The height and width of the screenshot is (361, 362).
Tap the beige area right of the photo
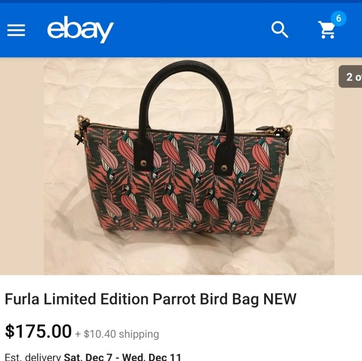tap(348, 180)
